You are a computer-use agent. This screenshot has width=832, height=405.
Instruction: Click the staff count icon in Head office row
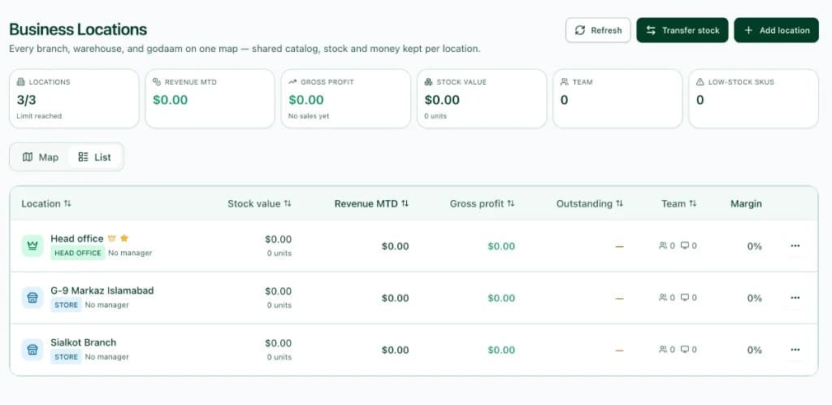663,246
